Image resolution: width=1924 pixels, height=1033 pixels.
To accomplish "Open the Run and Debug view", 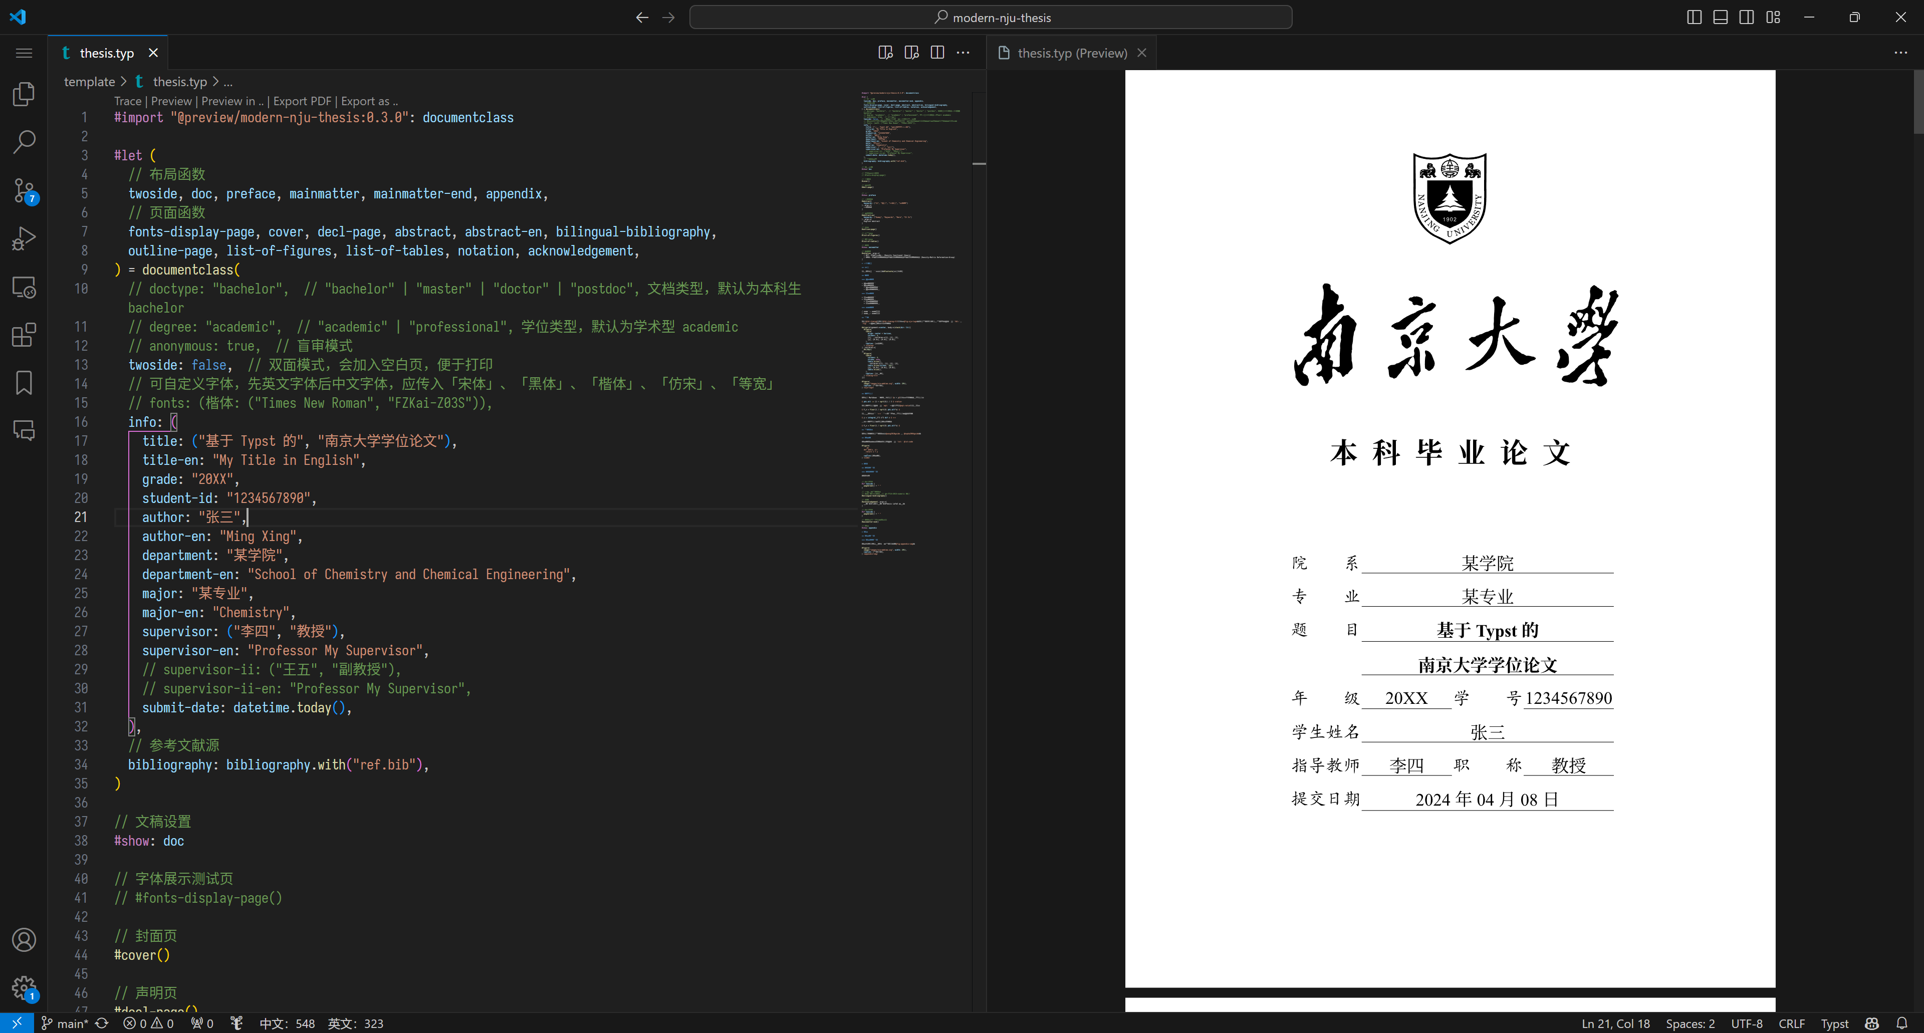I will [x=24, y=238].
